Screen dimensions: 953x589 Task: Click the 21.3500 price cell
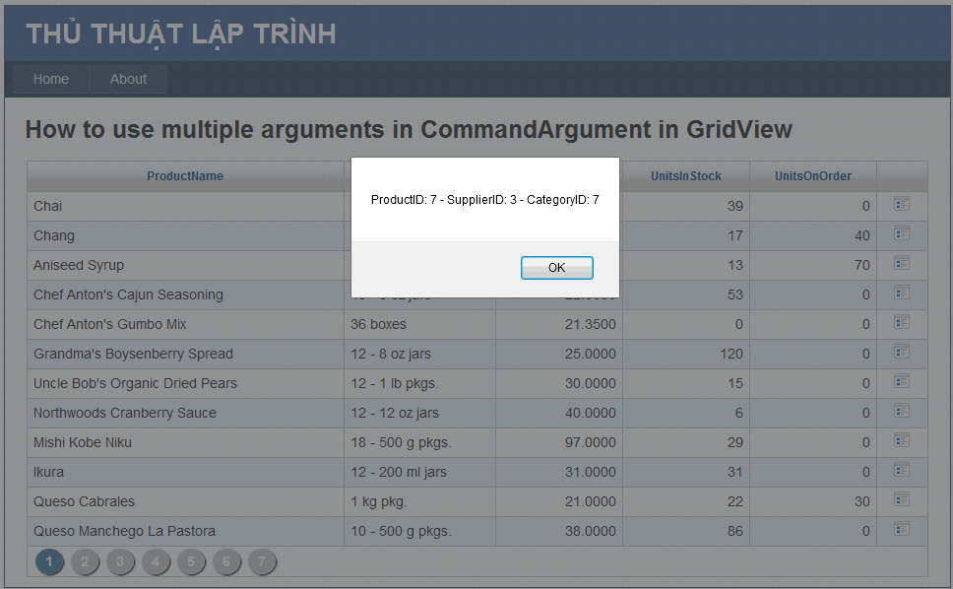click(559, 325)
